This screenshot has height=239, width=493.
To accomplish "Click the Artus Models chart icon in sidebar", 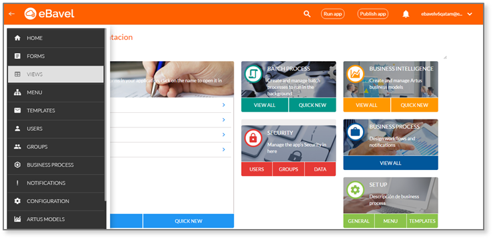I will coord(17,219).
